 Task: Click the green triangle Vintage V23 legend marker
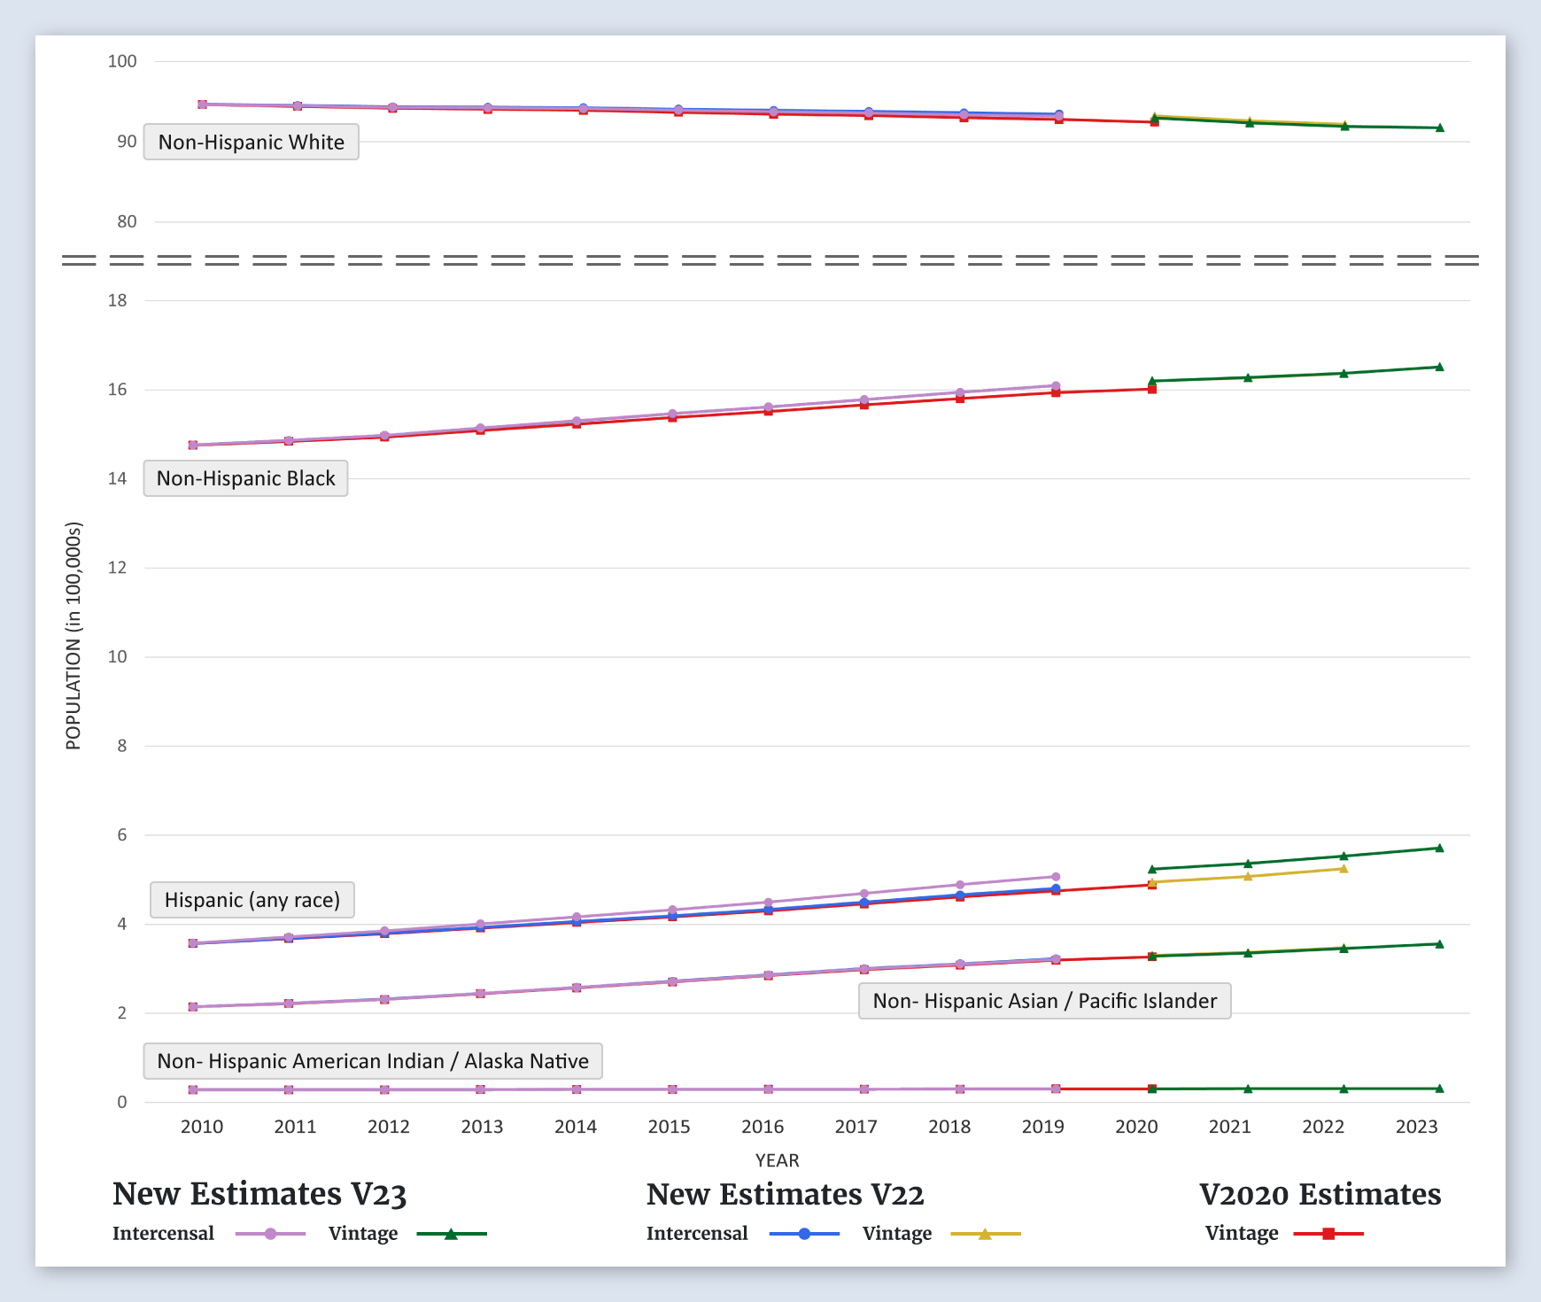point(451,1234)
